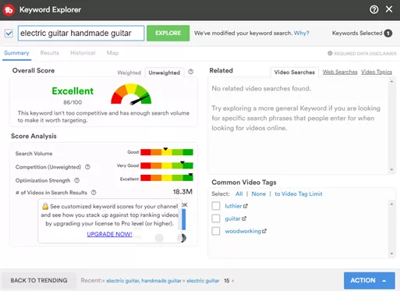Click the 86/100 score text
400x291 pixels.
pos(73,102)
